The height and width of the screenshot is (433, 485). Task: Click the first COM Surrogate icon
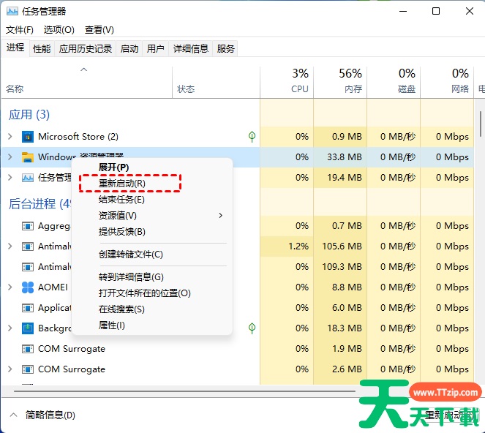tap(28, 349)
